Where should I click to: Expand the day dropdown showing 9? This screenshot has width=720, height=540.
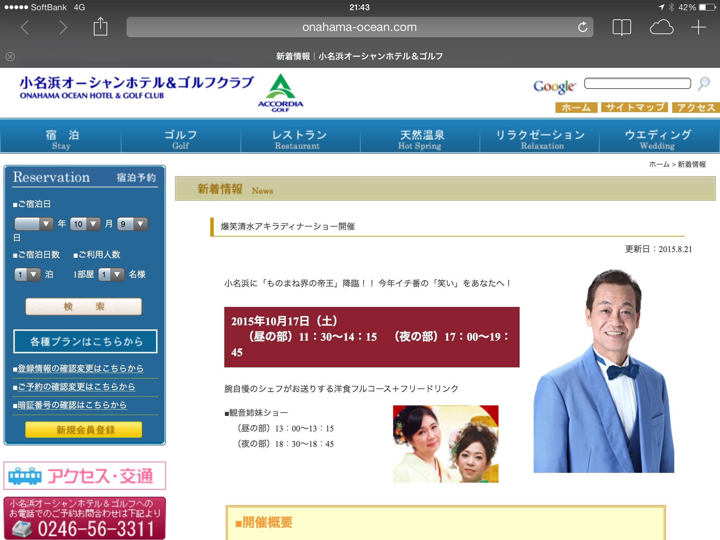pyautogui.click(x=133, y=224)
